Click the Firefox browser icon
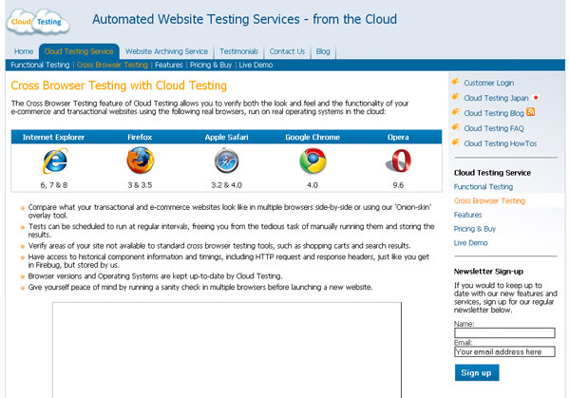Screen dimensions: 570x398 point(141,161)
